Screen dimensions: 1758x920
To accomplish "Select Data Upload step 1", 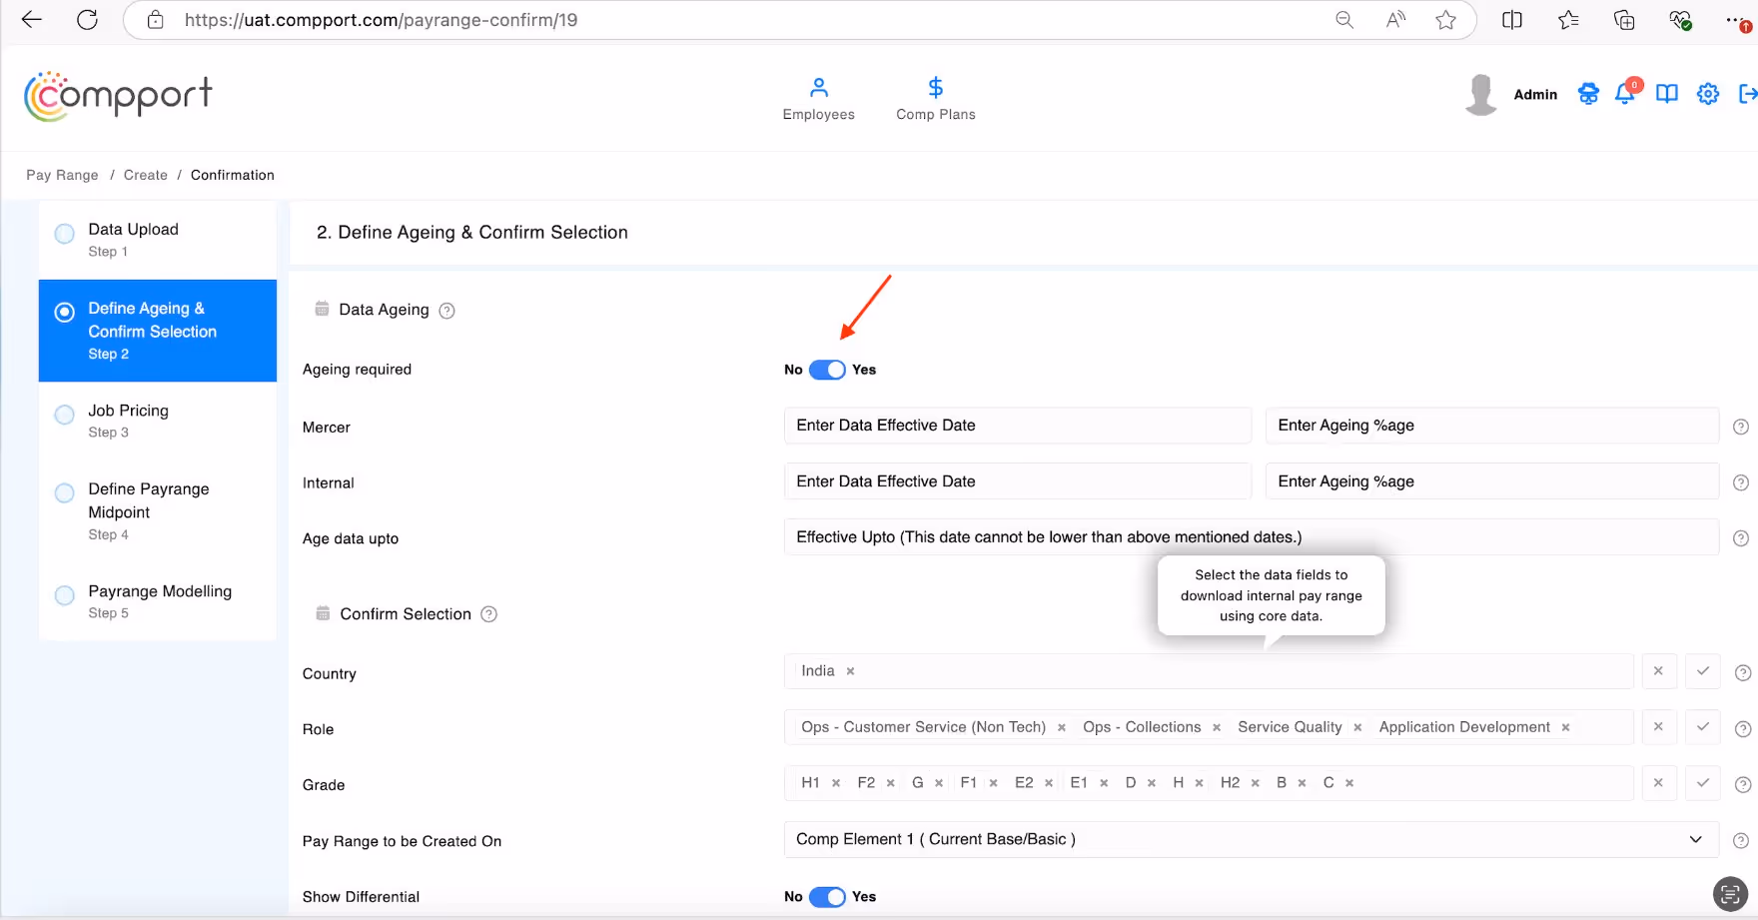I will click(158, 240).
